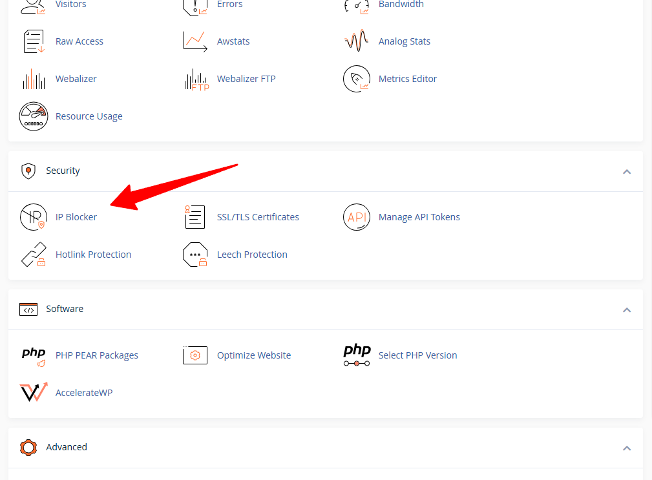
Task: Click the Manage API Tokens icon
Action: tap(356, 217)
